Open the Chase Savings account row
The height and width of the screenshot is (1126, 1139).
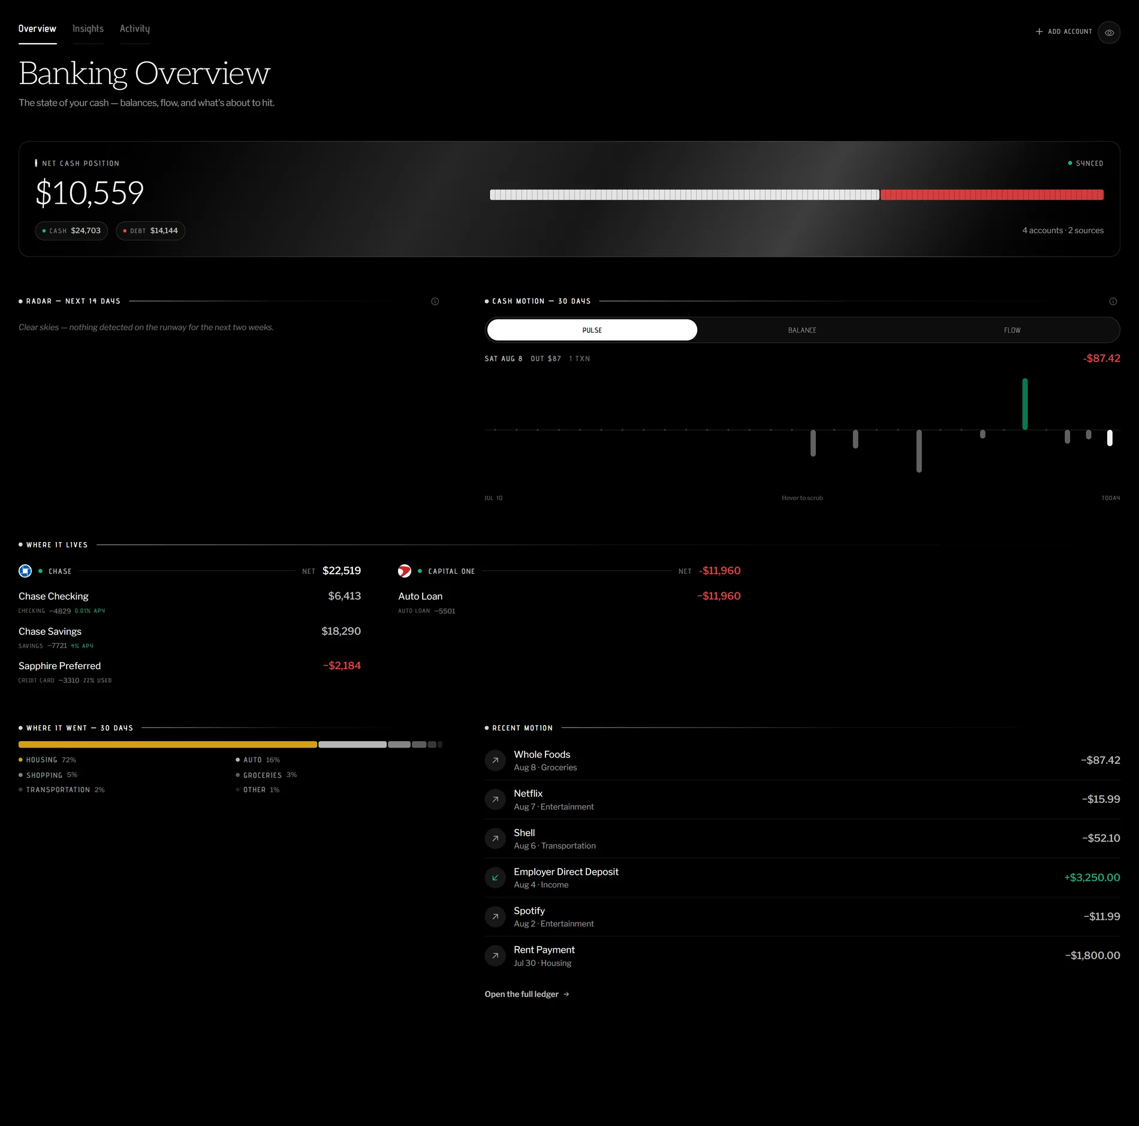189,638
